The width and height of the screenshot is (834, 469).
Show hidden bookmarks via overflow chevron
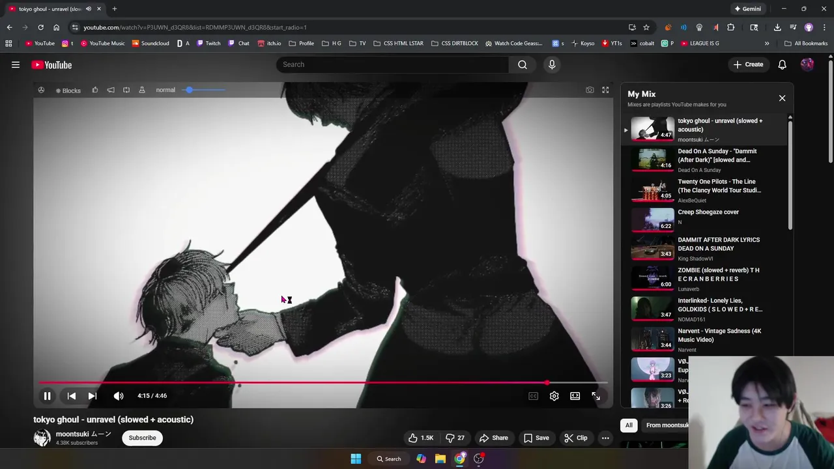click(x=767, y=44)
